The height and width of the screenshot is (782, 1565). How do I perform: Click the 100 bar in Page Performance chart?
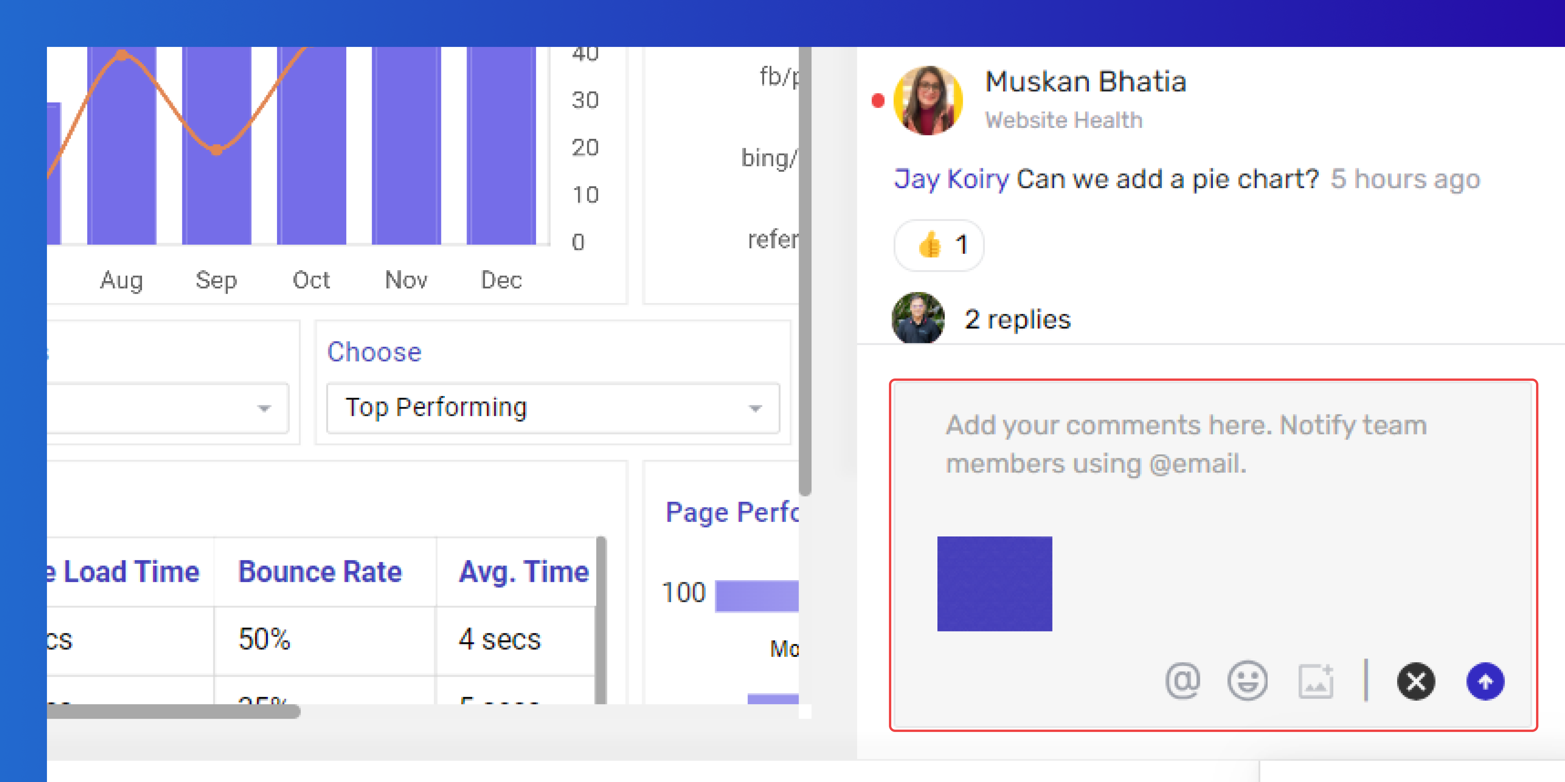(x=757, y=596)
